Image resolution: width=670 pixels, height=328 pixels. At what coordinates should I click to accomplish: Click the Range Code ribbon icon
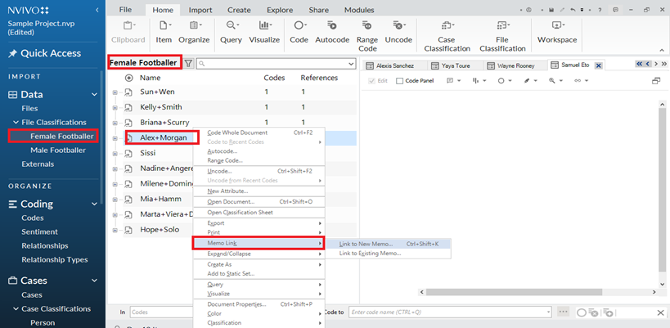tap(367, 25)
